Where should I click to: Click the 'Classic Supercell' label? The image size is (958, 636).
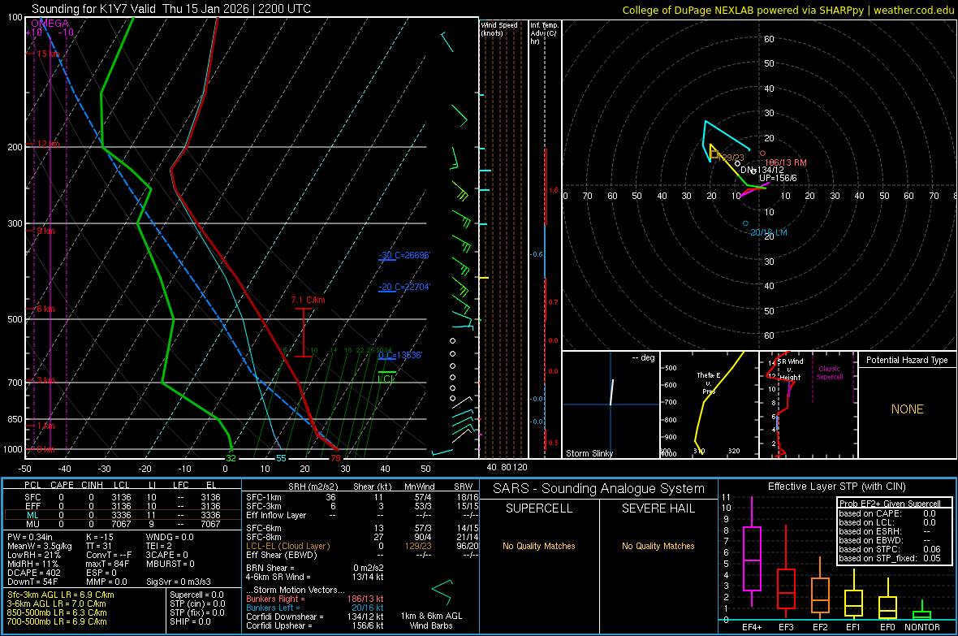click(x=829, y=373)
